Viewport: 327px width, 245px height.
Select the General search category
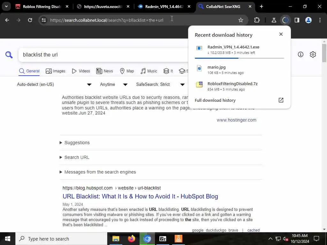click(x=29, y=71)
